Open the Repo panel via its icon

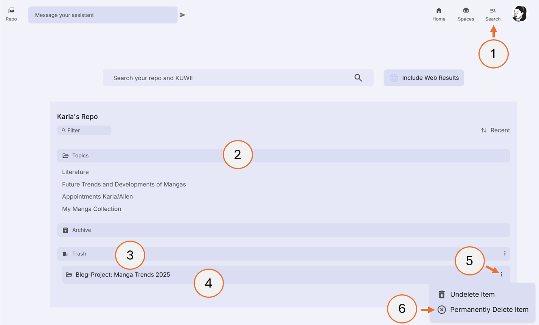(x=11, y=11)
